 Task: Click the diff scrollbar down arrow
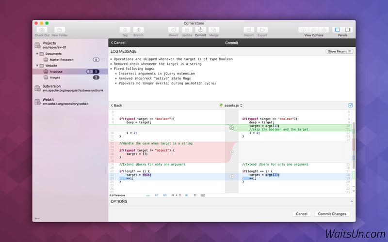click(x=354, y=191)
